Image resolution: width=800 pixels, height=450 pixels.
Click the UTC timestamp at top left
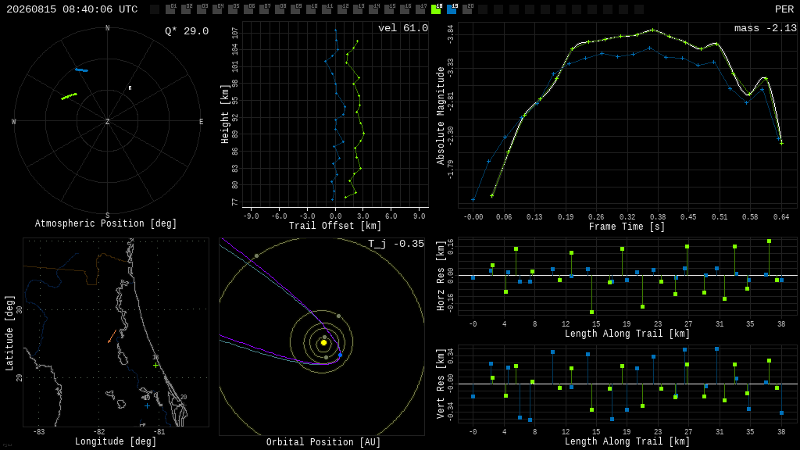pyautogui.click(x=72, y=9)
